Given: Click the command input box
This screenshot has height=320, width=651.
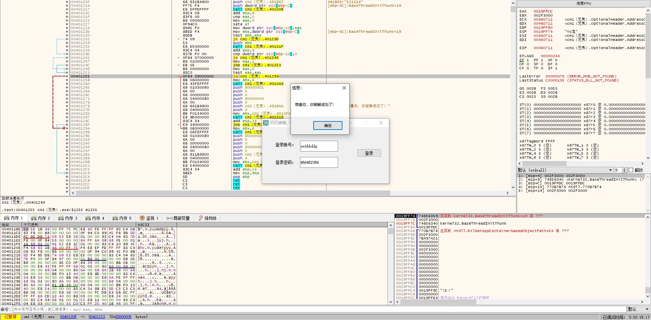Looking at the screenshot, I should [x=319, y=309].
